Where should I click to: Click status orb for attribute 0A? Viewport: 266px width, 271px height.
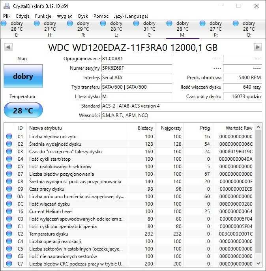point(9,196)
